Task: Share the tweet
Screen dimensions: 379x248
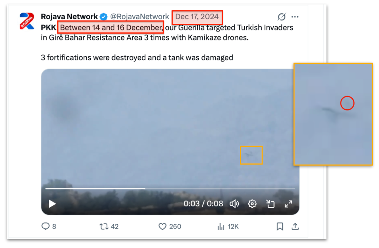Action: coord(295,226)
